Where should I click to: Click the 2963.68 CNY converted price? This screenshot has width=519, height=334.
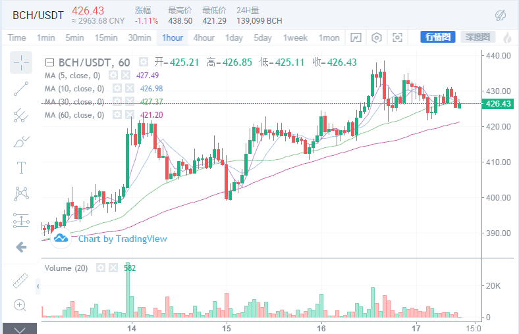pos(98,21)
